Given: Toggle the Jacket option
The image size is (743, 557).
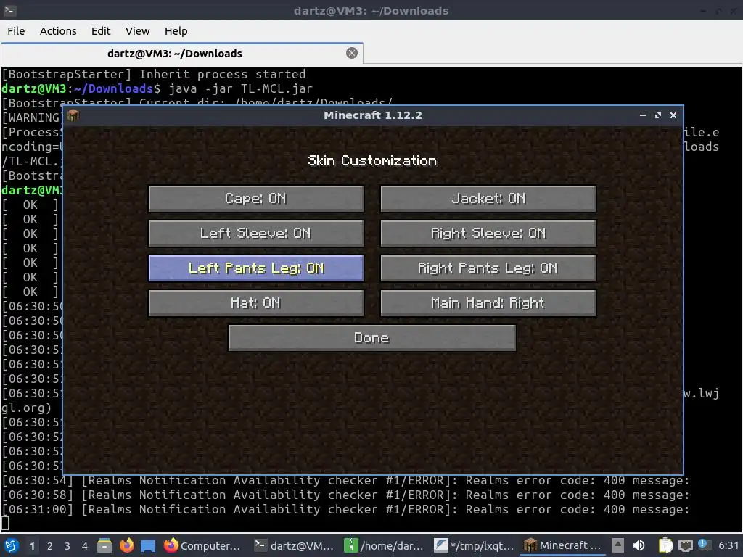Looking at the screenshot, I should click(488, 199).
